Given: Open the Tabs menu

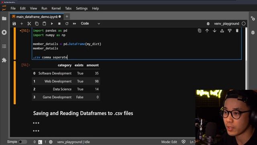Looking at the screenshot, I should pos(68,8).
